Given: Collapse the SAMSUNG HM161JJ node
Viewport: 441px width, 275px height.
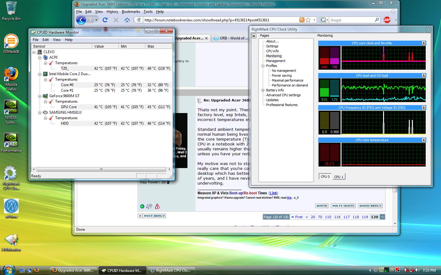Looking at the screenshot, I should pyautogui.click(x=40, y=112).
